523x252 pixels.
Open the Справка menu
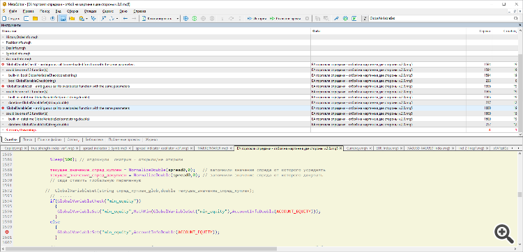point(139,11)
